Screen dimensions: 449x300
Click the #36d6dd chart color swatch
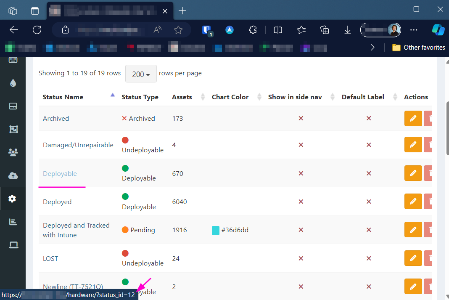click(x=216, y=230)
